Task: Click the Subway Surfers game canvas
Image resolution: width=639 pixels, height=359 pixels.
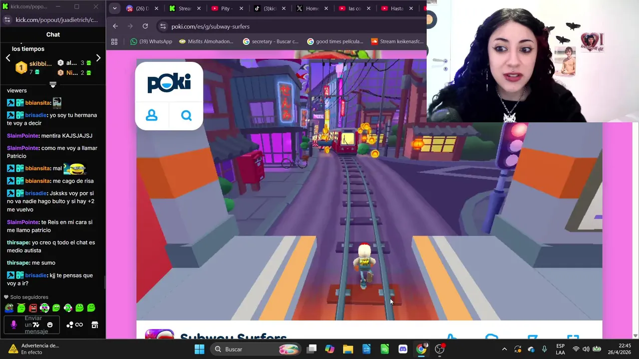Action: click(x=369, y=189)
